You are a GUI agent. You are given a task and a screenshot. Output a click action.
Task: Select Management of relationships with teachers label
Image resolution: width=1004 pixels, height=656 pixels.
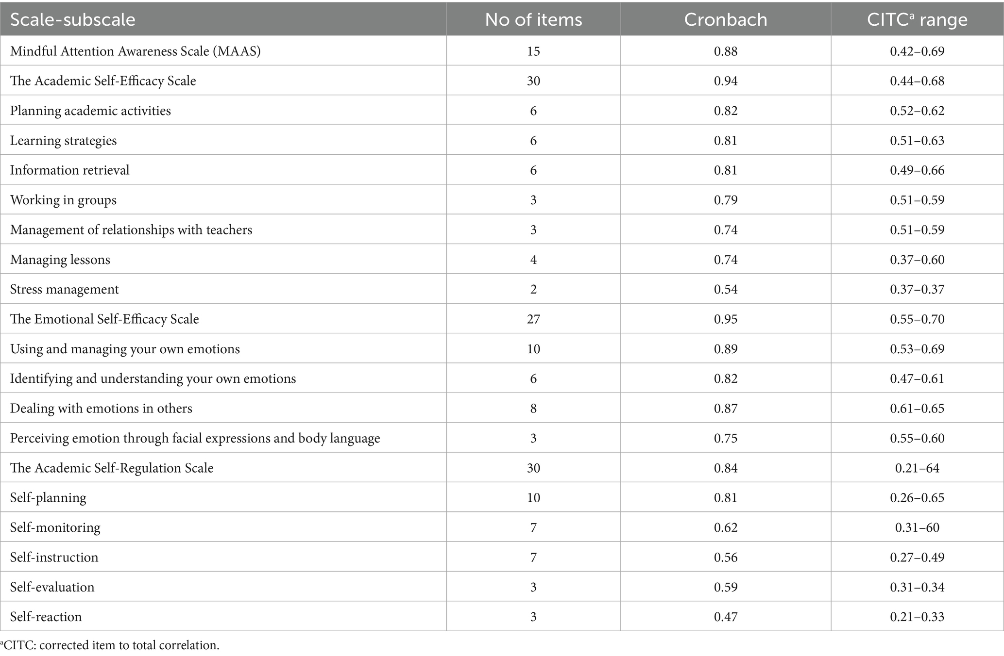131,230
